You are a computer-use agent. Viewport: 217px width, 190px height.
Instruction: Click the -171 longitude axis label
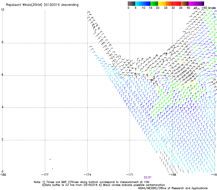[130, 175]
